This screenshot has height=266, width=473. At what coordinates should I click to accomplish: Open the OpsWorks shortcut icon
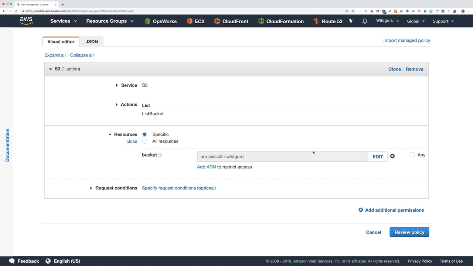coord(147,21)
